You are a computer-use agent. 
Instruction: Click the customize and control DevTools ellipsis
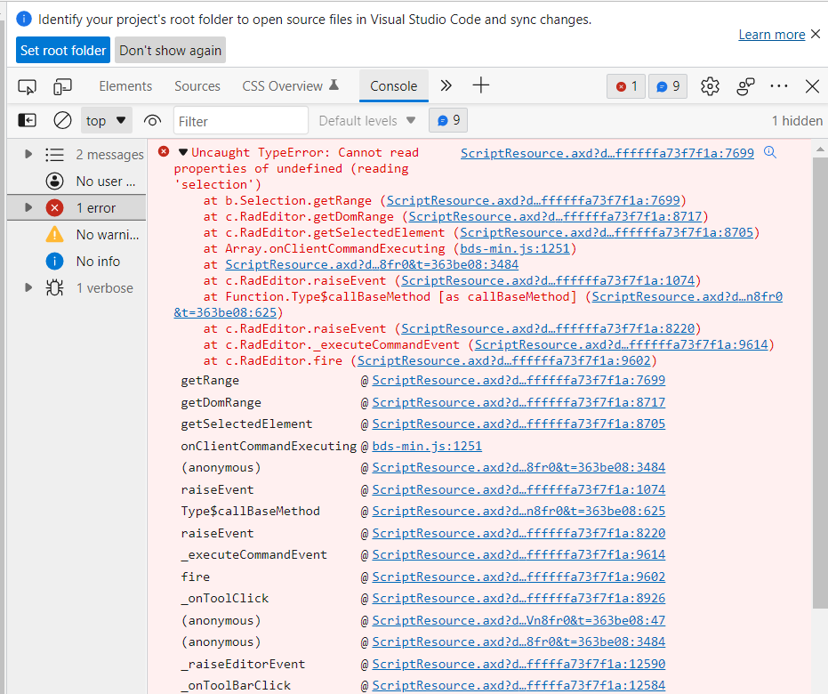[779, 86]
